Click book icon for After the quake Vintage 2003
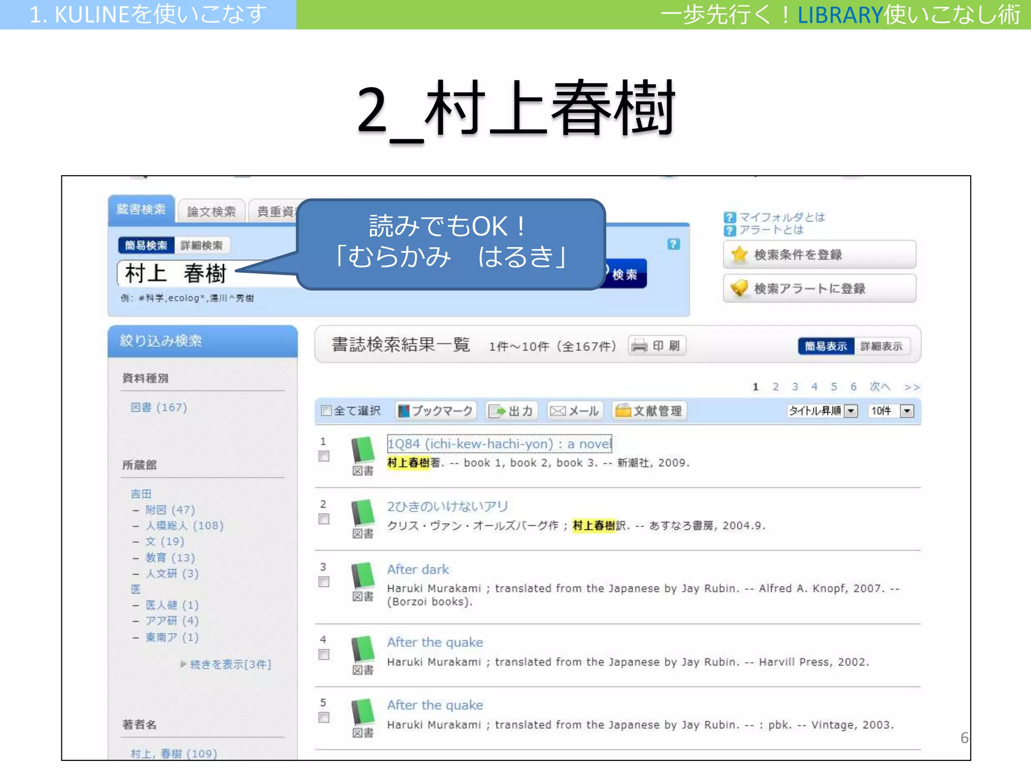Image resolution: width=1031 pixels, height=773 pixels. pyautogui.click(x=363, y=712)
